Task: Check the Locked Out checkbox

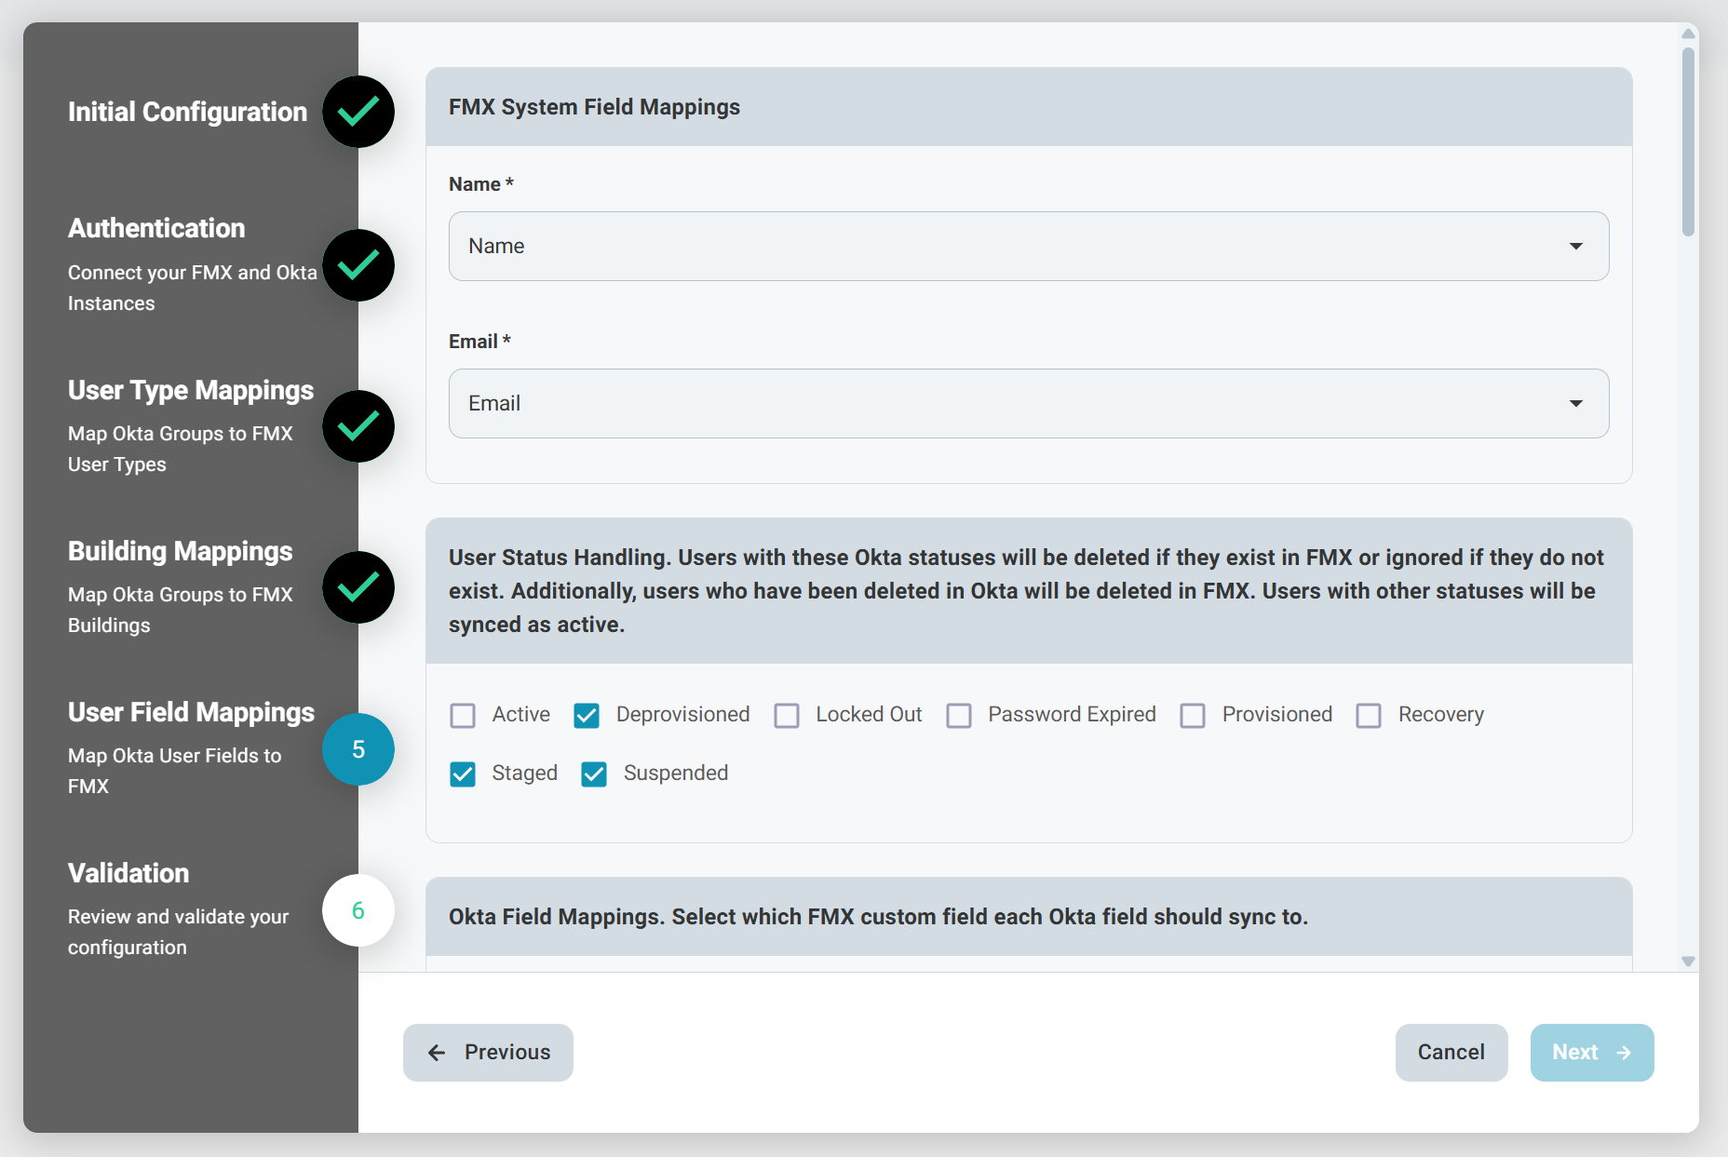Action: coord(787,715)
